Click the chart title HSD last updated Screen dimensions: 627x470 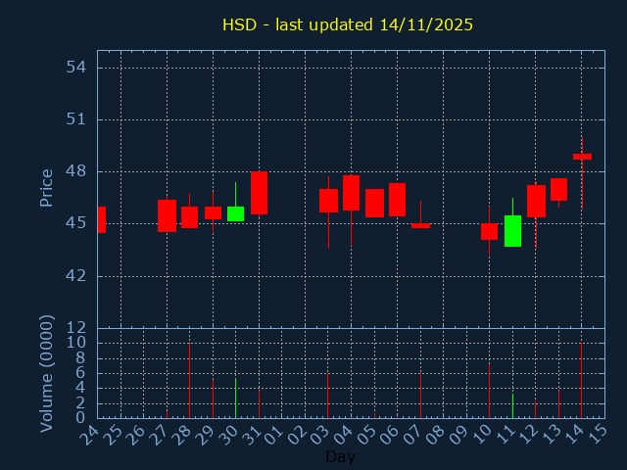coord(348,24)
